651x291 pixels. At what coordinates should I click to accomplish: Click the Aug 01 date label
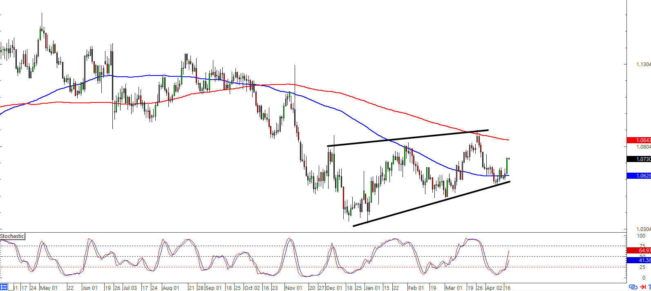pyautogui.click(x=171, y=288)
